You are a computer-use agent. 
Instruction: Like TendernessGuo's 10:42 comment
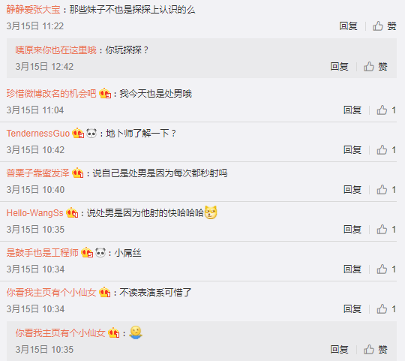click(386, 150)
